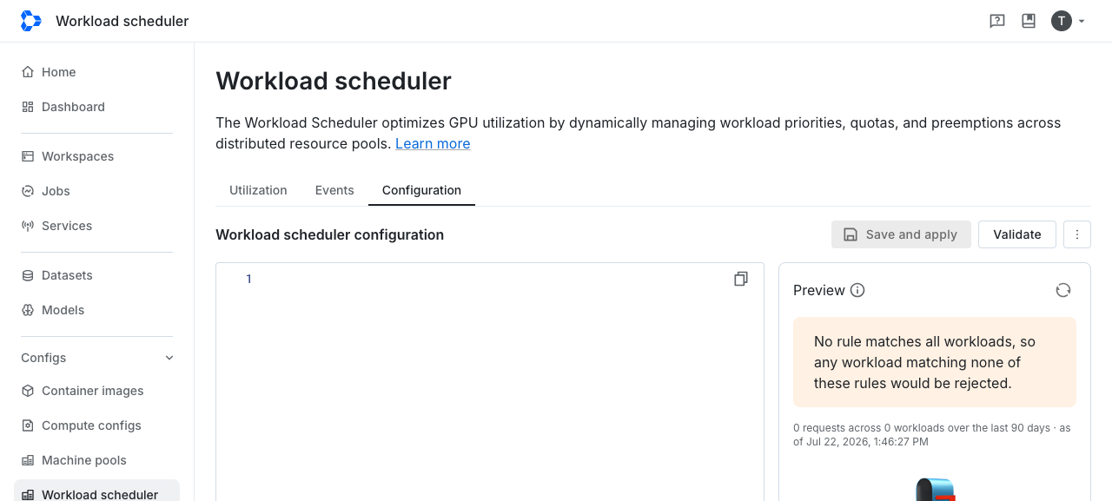
Task: Select the Configuration tab
Action: tap(421, 190)
